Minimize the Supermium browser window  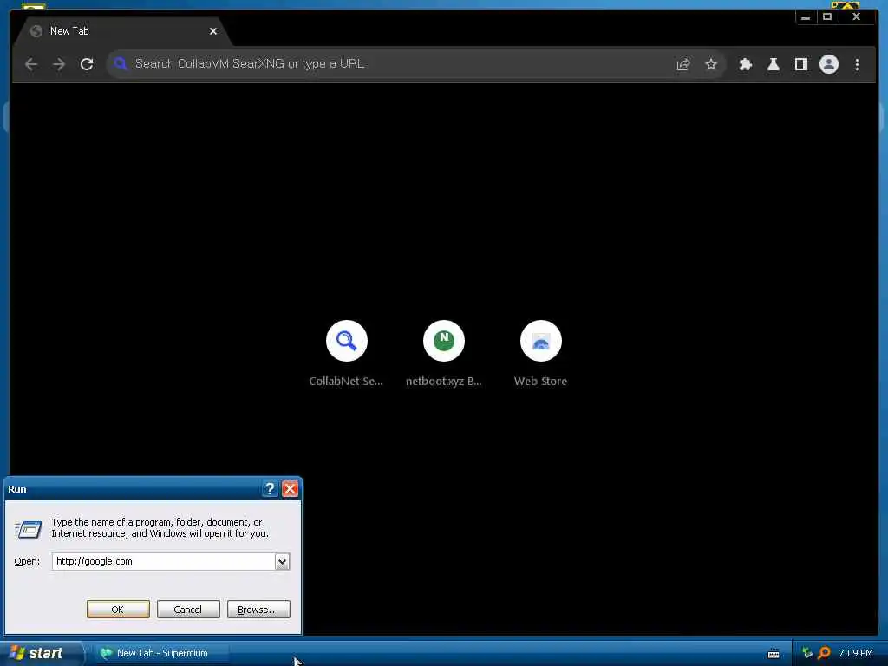pos(806,17)
